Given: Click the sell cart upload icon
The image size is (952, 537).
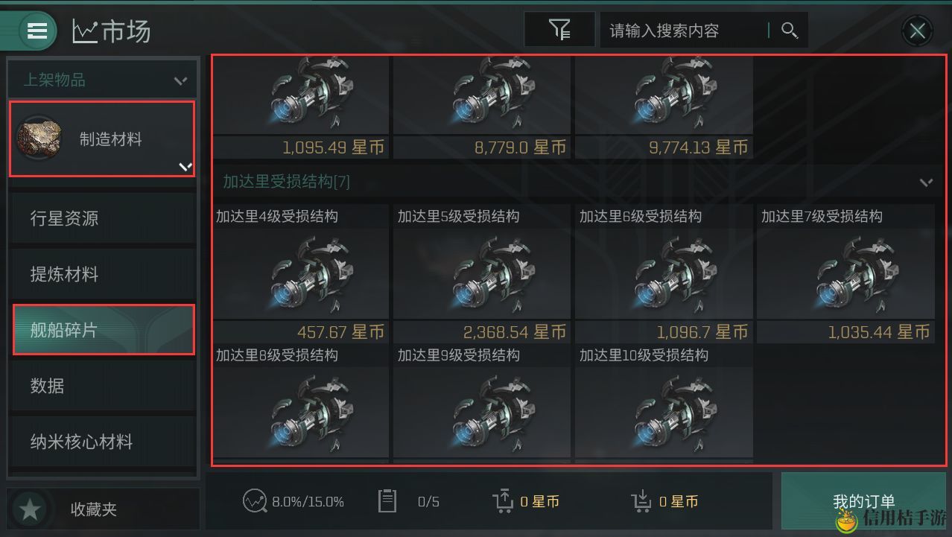Looking at the screenshot, I should [x=503, y=501].
